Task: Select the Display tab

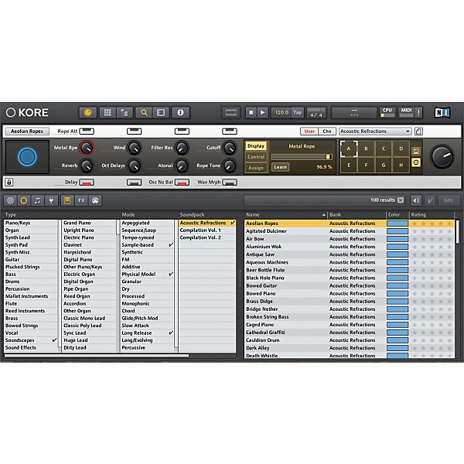Action: [x=256, y=146]
